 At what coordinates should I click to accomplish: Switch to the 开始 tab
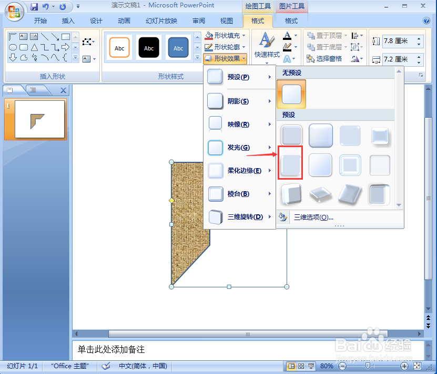coord(40,21)
